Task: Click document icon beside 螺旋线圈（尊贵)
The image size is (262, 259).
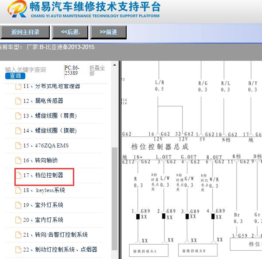Action: 18,116
